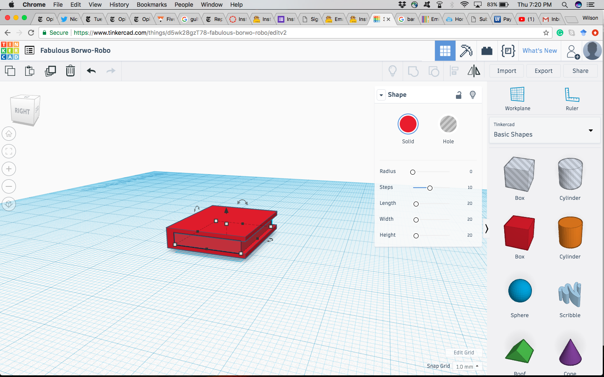Open the What's New link

540,51
